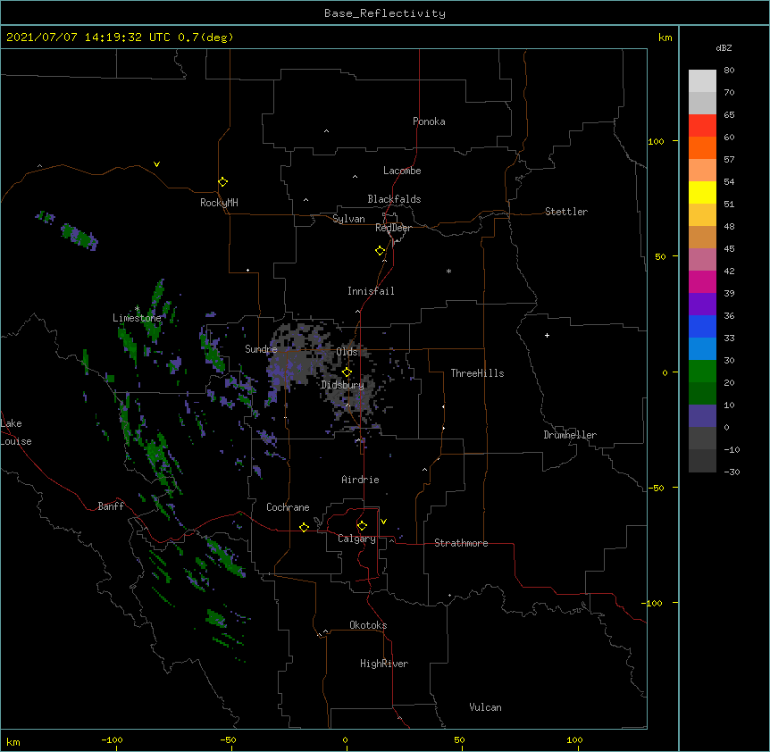Image resolution: width=770 pixels, height=752 pixels.
Task: Click the ThreeHills label
Action: 477,373
